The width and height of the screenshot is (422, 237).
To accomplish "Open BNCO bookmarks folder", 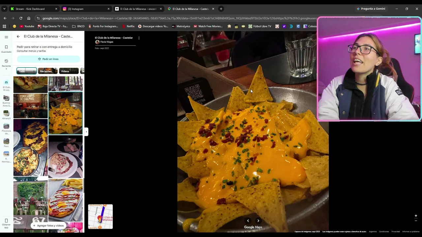I will (x=78, y=26).
